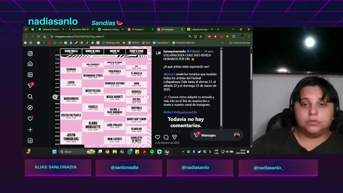Share post with paper plane icon
This screenshot has width=343, height=193.
174,137
